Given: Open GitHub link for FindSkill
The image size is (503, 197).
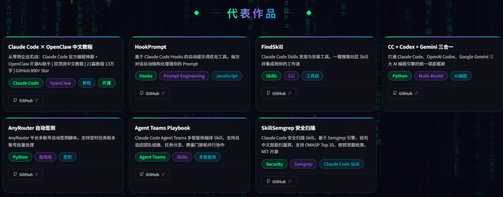Looking at the screenshot, I should pyautogui.click(x=279, y=93).
